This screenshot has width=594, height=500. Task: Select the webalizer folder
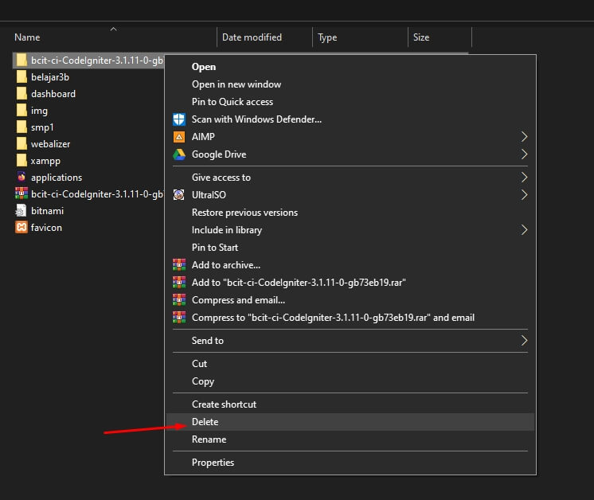pyautogui.click(x=51, y=144)
